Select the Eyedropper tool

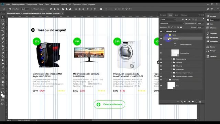(x=3, y=35)
